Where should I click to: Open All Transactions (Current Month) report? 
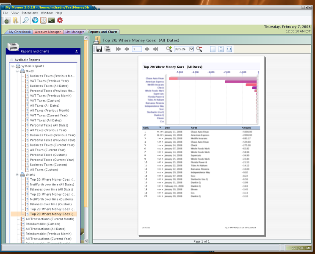50,219
